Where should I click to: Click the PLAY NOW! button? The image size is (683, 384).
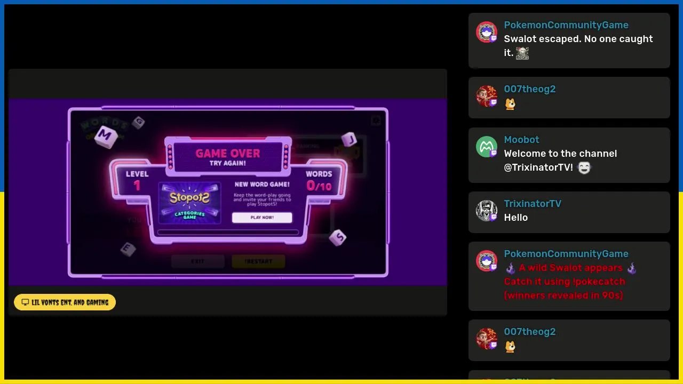click(x=262, y=218)
